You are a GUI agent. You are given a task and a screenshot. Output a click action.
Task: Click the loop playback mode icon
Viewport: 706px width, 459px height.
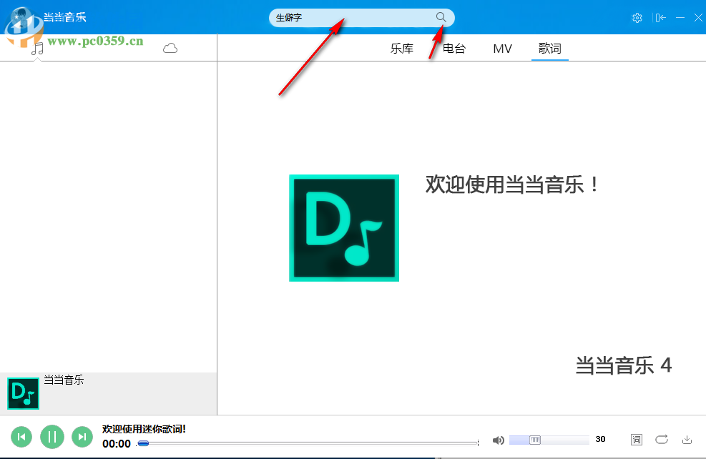662,440
